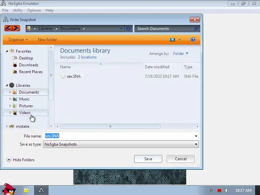Viewport: 260px width, 195px height.
Task: Open the 2 locations link
Action: coord(87,57)
